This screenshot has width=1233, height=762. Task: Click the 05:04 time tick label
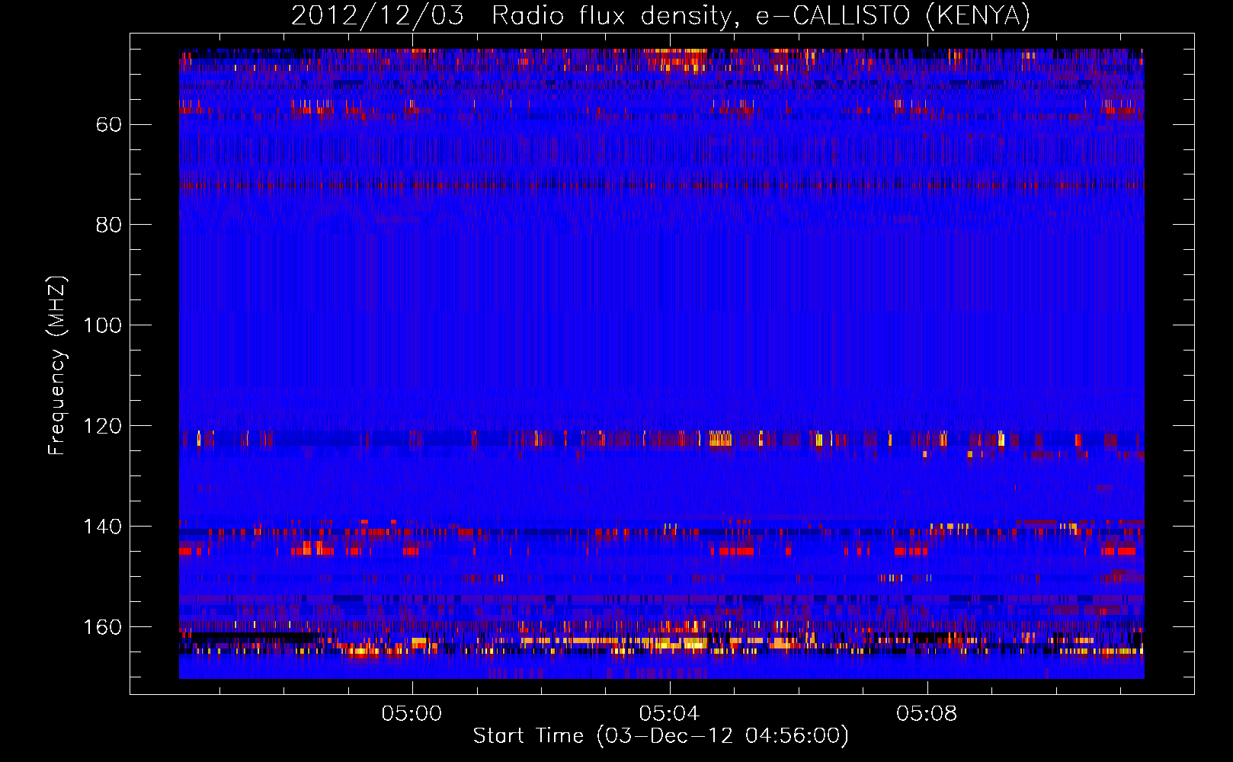[x=669, y=714]
